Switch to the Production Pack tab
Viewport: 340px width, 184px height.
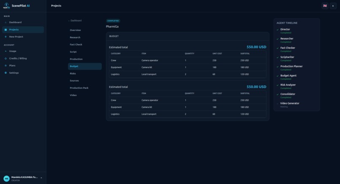(x=85, y=88)
